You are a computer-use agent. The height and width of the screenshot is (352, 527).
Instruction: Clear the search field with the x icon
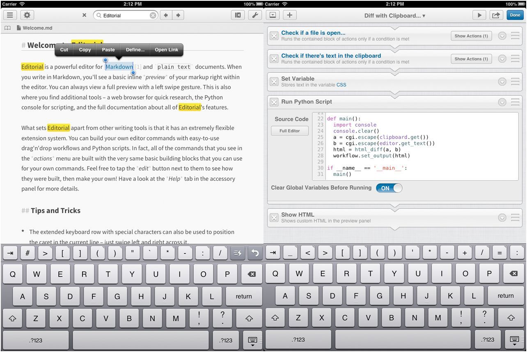click(x=153, y=15)
